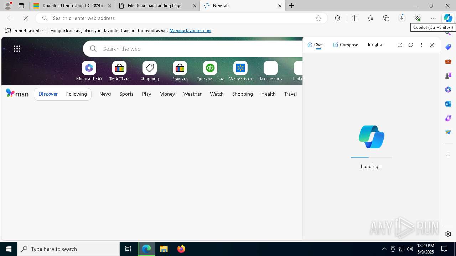Open TaxACT ad quick link
This screenshot has width=456, height=256.
pos(119,71)
